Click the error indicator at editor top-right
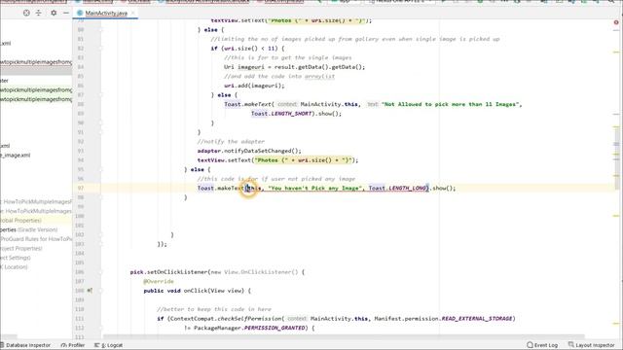This screenshot has height=350, width=623. [x=616, y=22]
